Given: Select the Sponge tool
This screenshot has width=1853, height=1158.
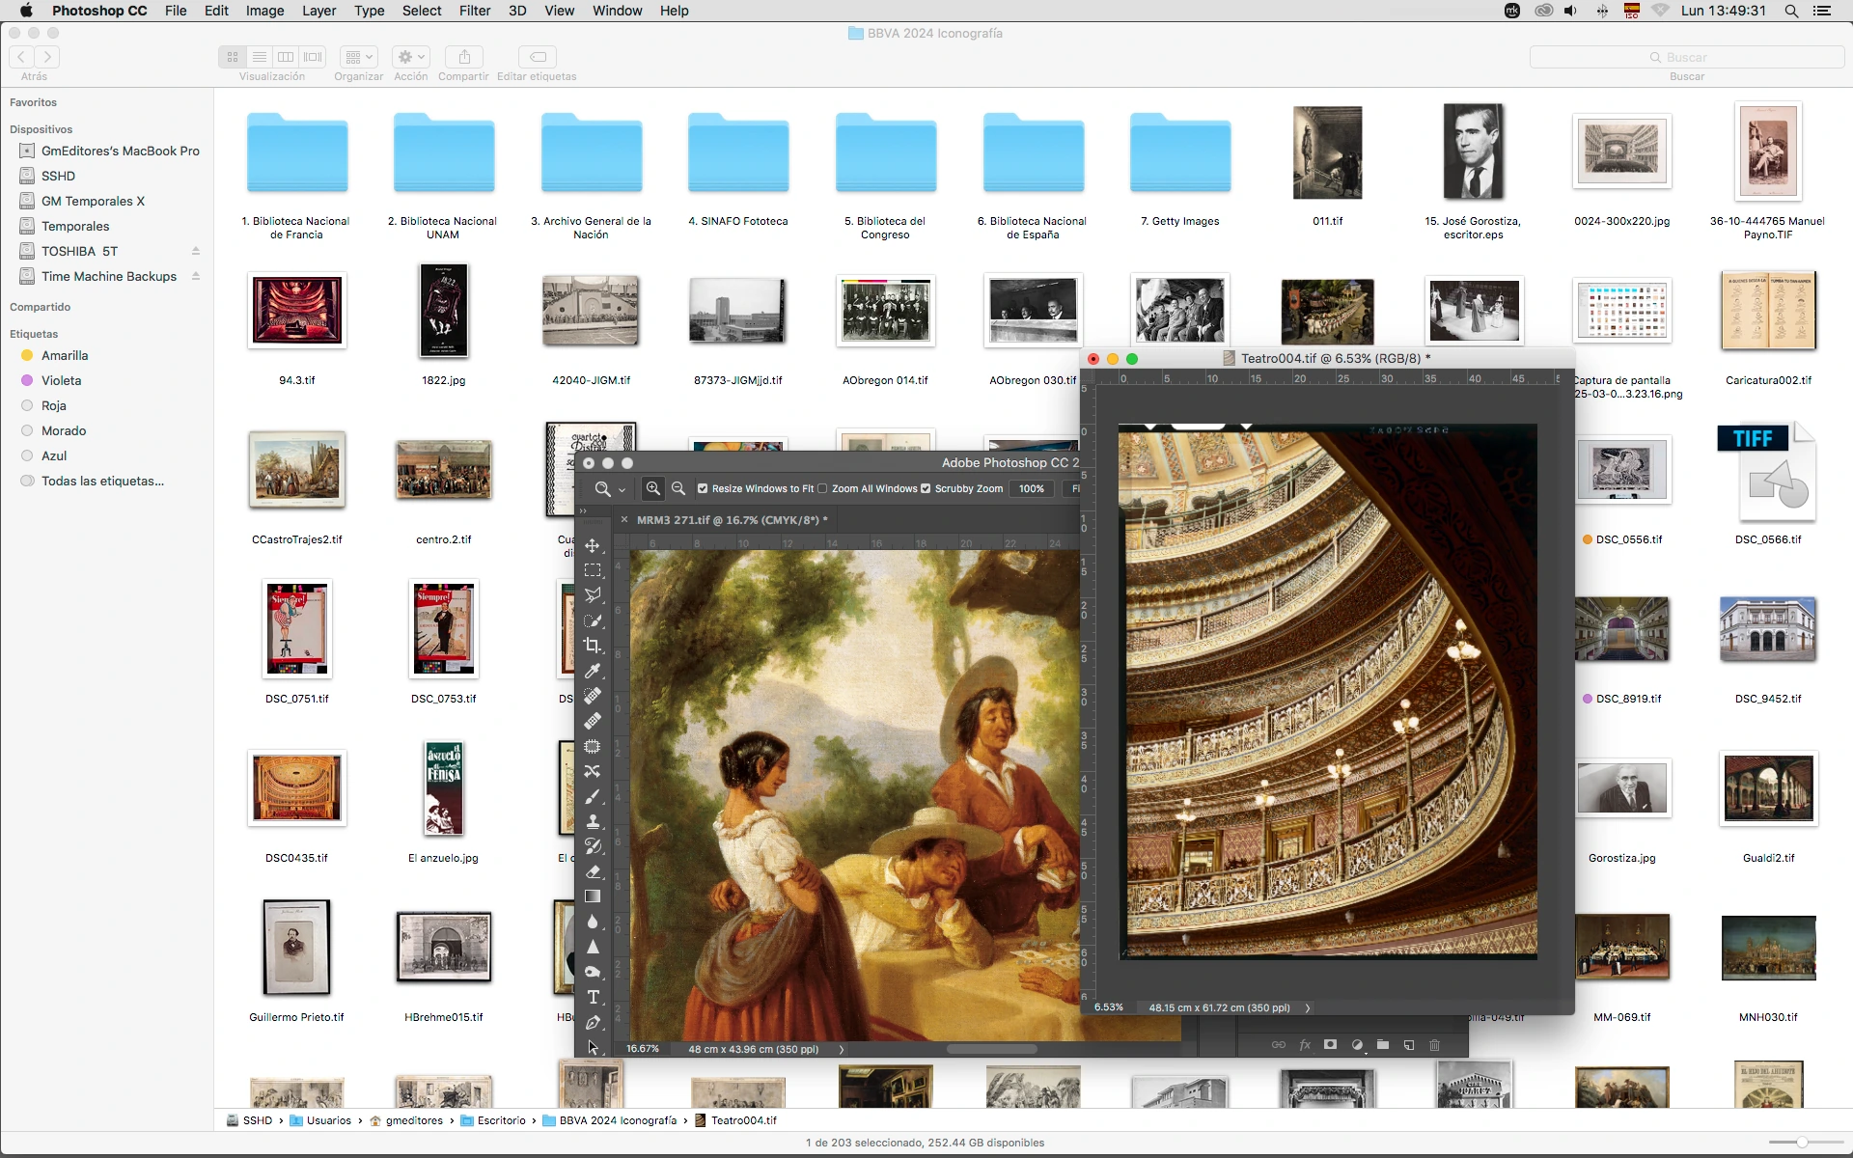Looking at the screenshot, I should [593, 972].
